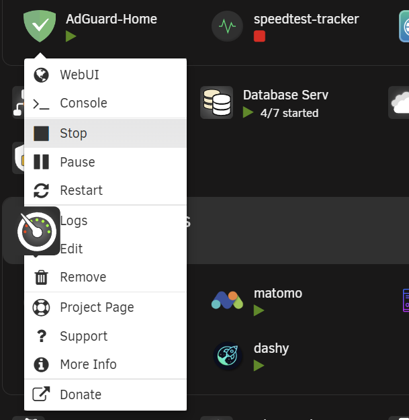Select Stop in the context menu
This screenshot has height=420, width=409.
(105, 133)
